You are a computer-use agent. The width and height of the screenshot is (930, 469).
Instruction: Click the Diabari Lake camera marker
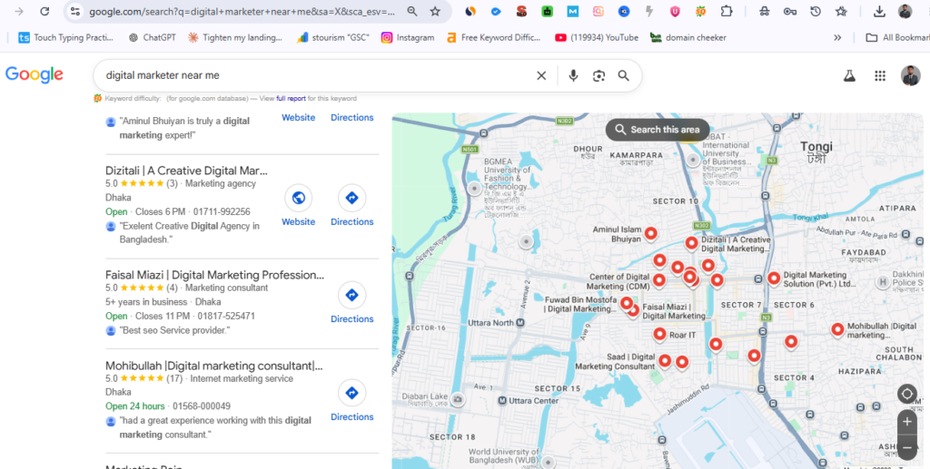coord(458,400)
